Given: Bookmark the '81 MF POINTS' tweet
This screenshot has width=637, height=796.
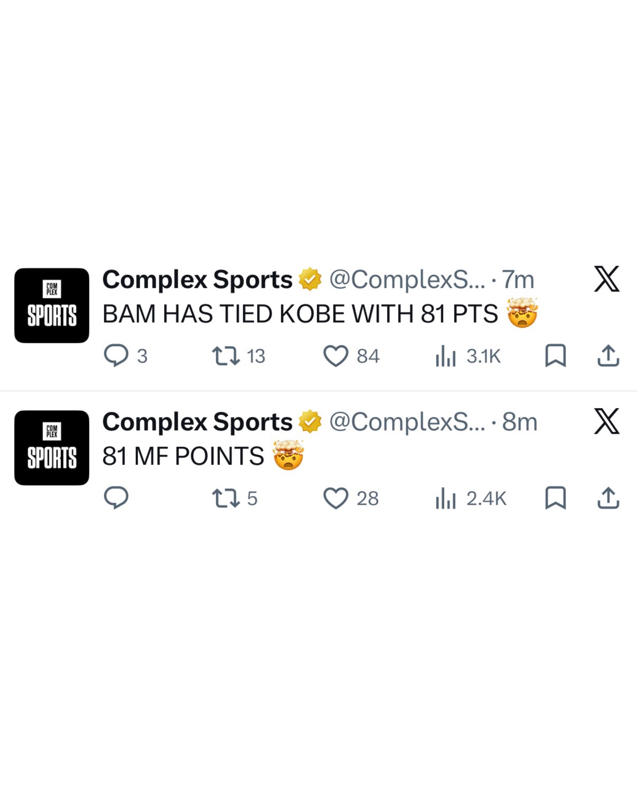Looking at the screenshot, I should pyautogui.click(x=555, y=498).
